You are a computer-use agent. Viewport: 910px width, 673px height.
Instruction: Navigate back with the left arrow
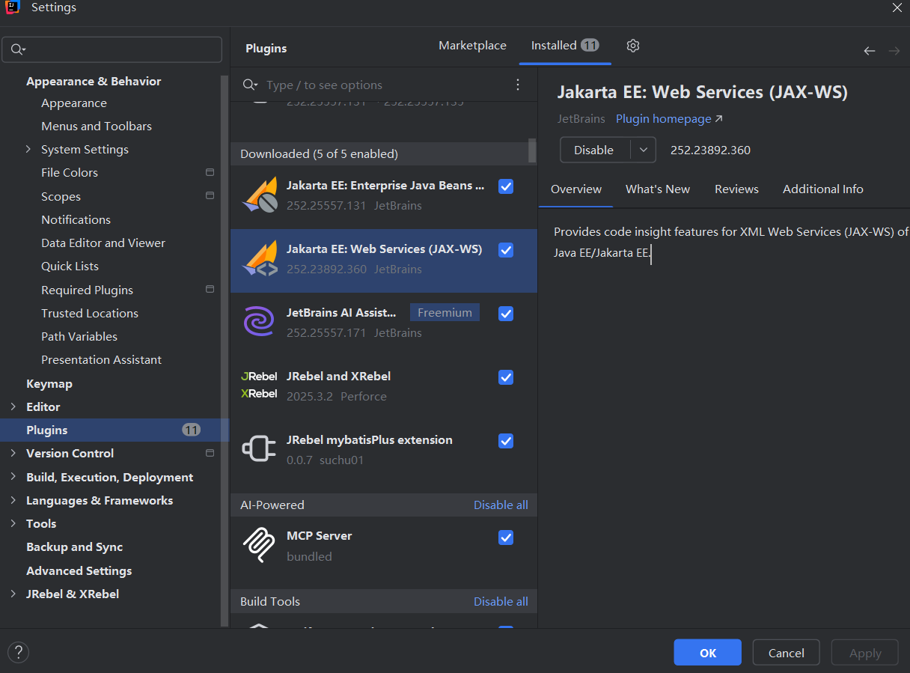click(x=869, y=51)
